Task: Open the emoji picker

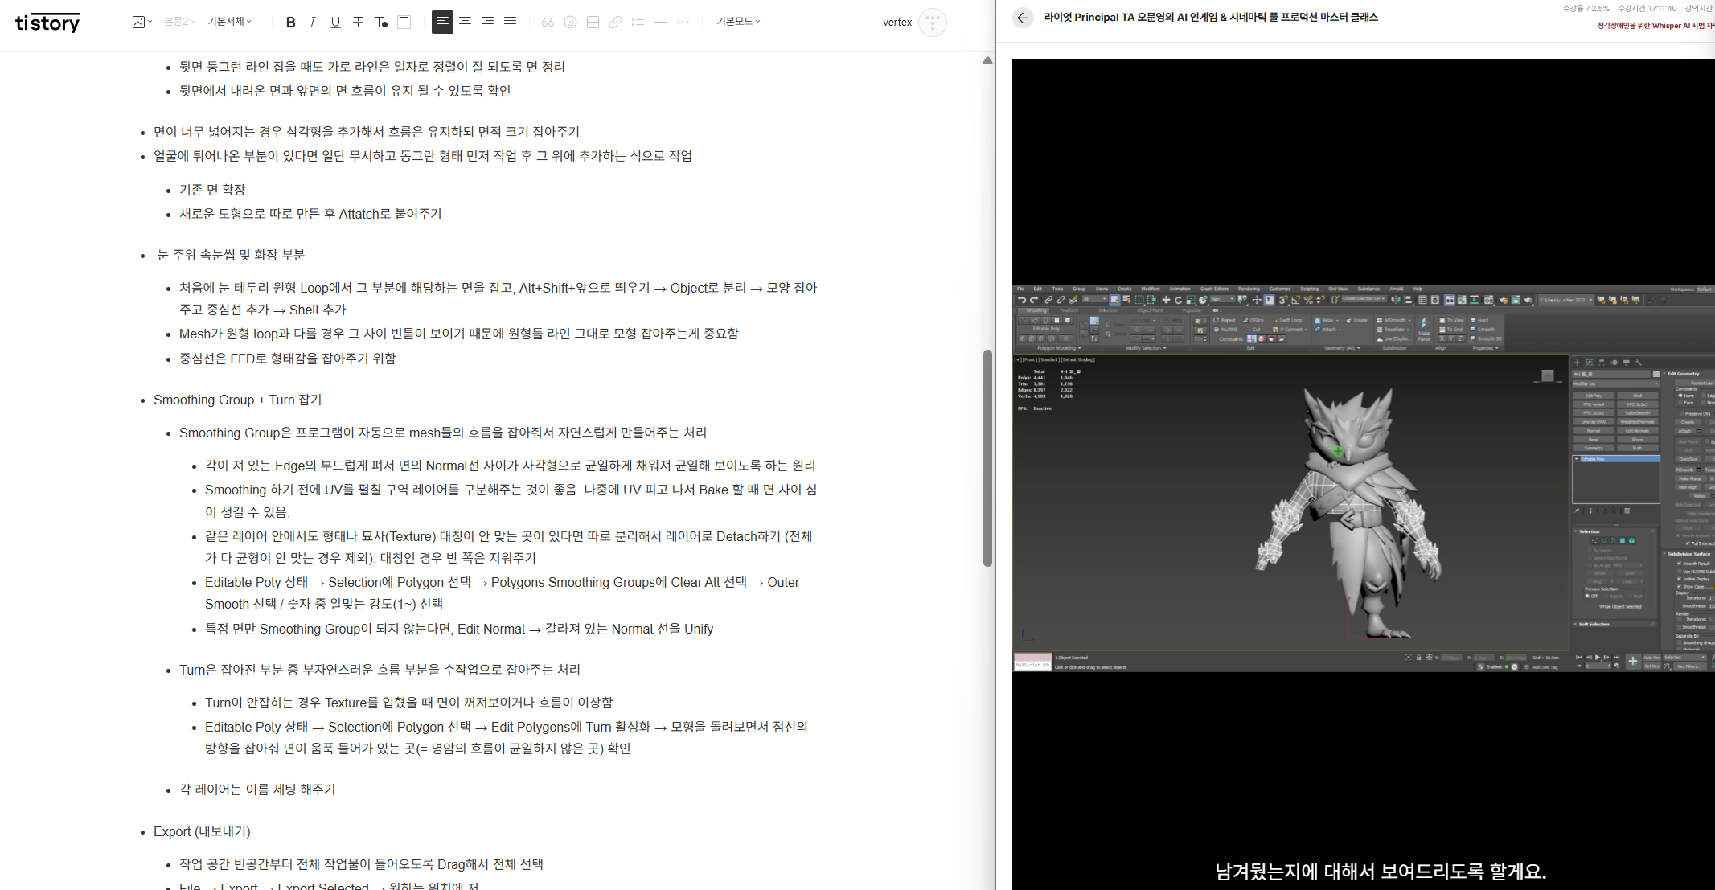Action: [570, 23]
